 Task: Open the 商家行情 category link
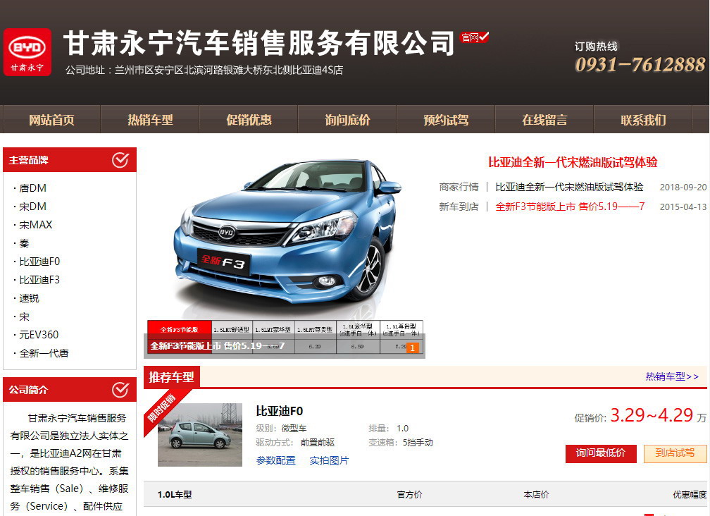coord(459,187)
